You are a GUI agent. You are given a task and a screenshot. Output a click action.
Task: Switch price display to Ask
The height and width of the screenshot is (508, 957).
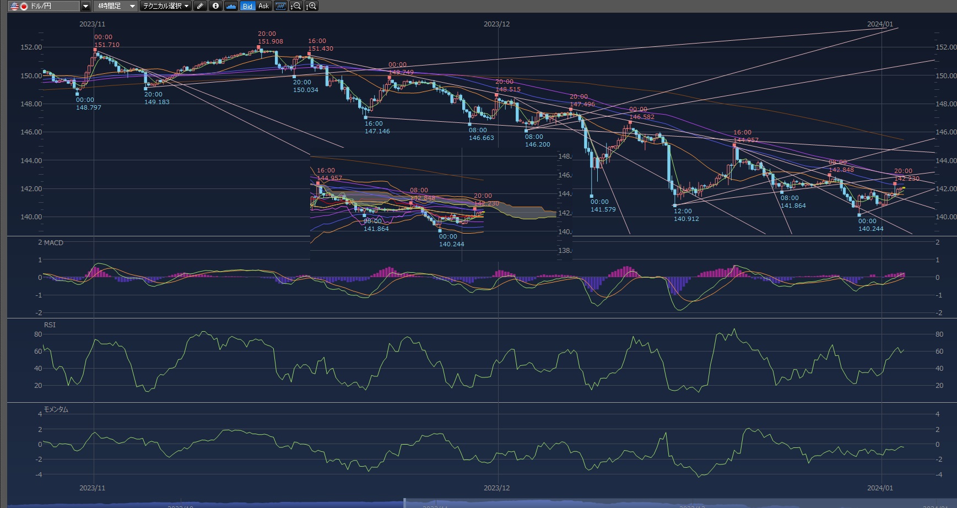pos(263,6)
